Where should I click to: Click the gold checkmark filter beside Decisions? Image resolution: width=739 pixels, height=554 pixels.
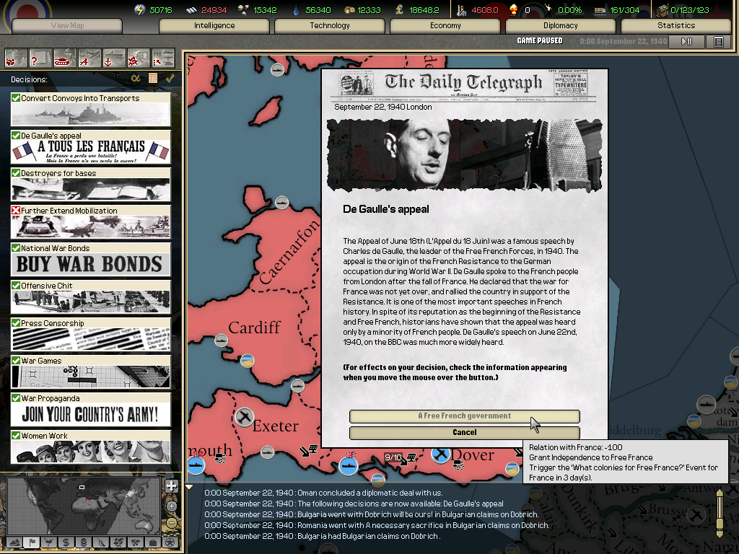click(x=170, y=78)
